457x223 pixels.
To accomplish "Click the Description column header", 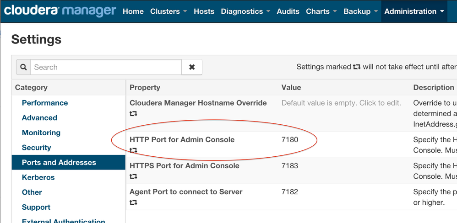I will 434,88.
